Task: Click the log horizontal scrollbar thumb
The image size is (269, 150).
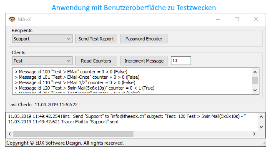Action: pos(73,134)
